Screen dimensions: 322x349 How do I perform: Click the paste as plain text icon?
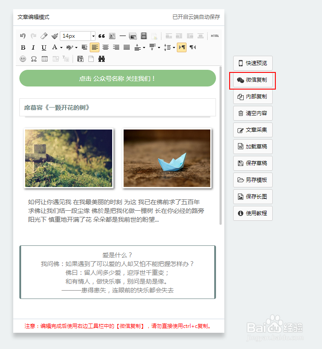[80, 59]
